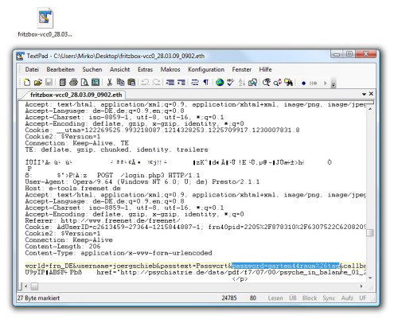Image resolution: width=398 pixels, height=319 pixels.
Task: Open the Makros menu
Action: [x=170, y=69]
